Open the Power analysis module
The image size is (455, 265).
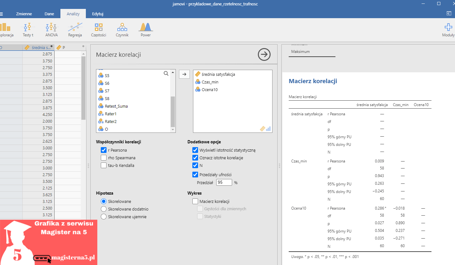[x=146, y=30]
